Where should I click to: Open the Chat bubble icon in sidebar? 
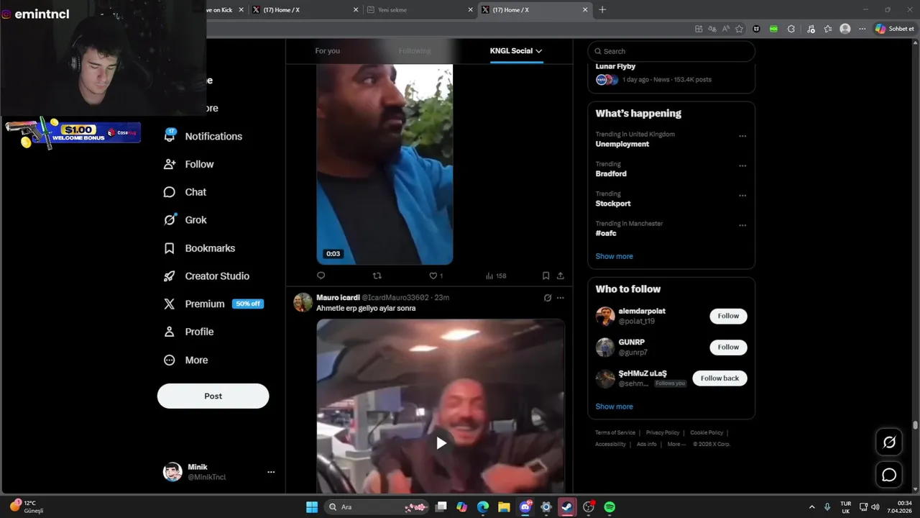coord(170,192)
